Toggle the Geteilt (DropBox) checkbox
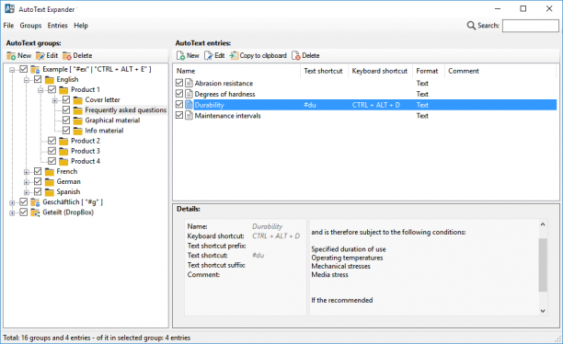 point(24,212)
